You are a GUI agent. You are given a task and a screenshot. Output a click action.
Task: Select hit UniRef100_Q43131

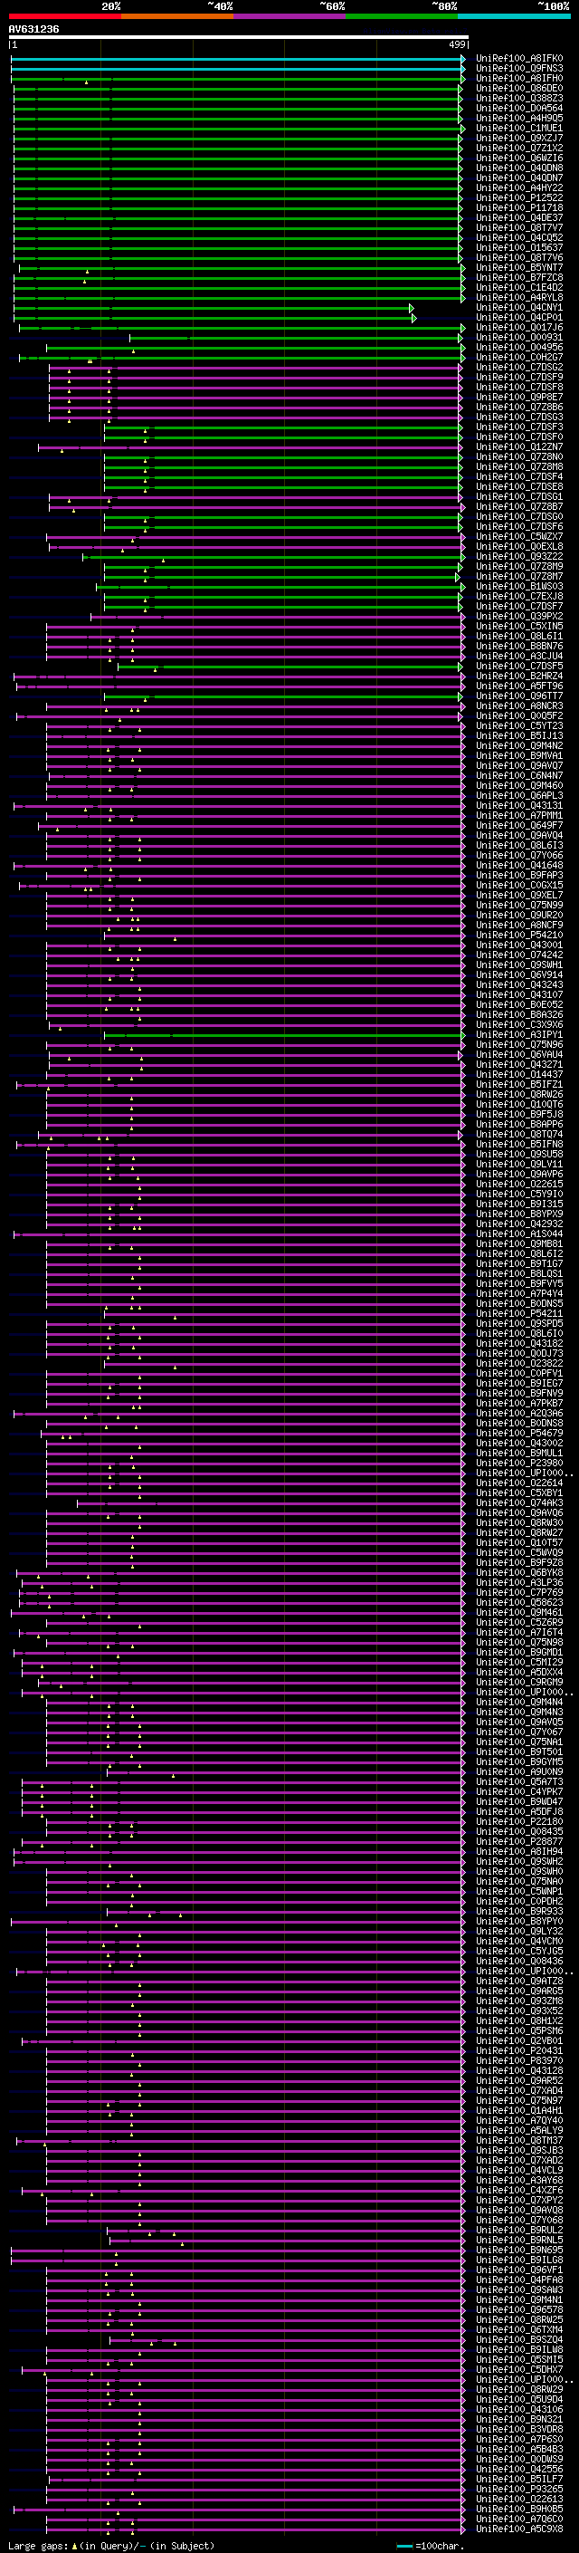(x=518, y=805)
